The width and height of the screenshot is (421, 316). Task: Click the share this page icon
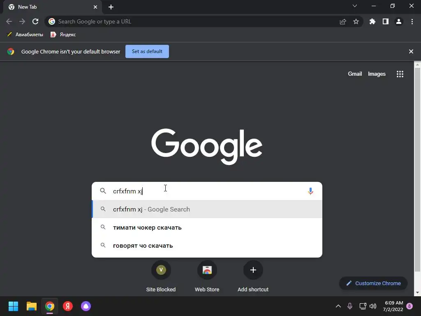(x=343, y=21)
